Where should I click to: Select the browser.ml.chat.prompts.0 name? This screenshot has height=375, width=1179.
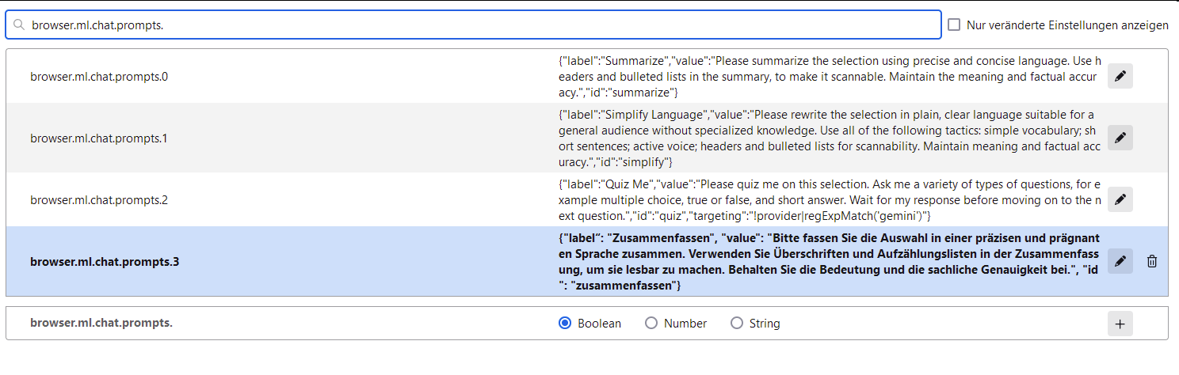point(99,77)
